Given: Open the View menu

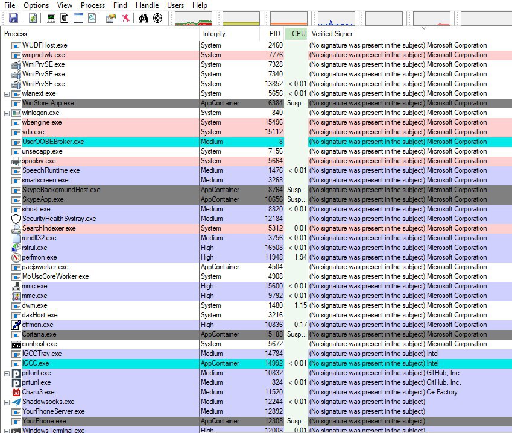Looking at the screenshot, I should [x=65, y=5].
